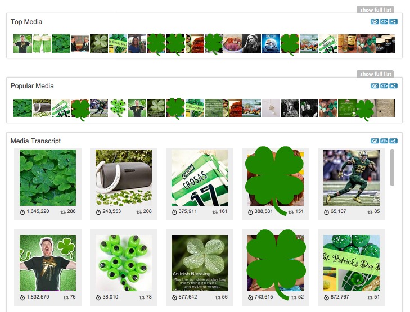410x312 pixels.
Task: Open St. Patrick's Day treats image, 872,767 impressions
Action: 352,263
